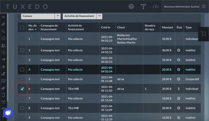Click Bienvenue Administrateur Système text
This screenshot has width=209, height=121.
182,7
